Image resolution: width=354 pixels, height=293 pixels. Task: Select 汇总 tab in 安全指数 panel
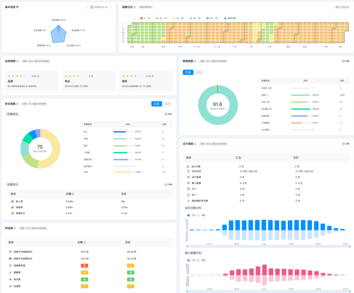[x=157, y=104]
